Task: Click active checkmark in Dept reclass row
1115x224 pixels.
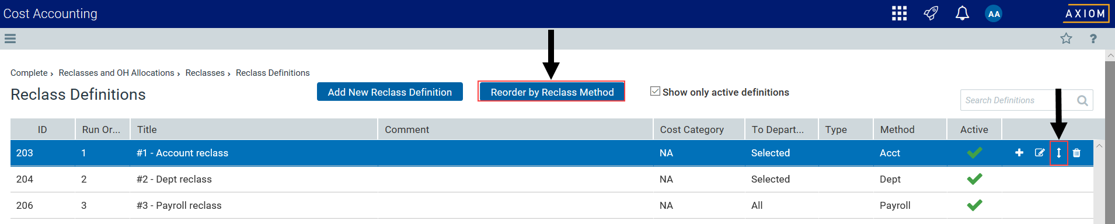Action: pyautogui.click(x=974, y=178)
